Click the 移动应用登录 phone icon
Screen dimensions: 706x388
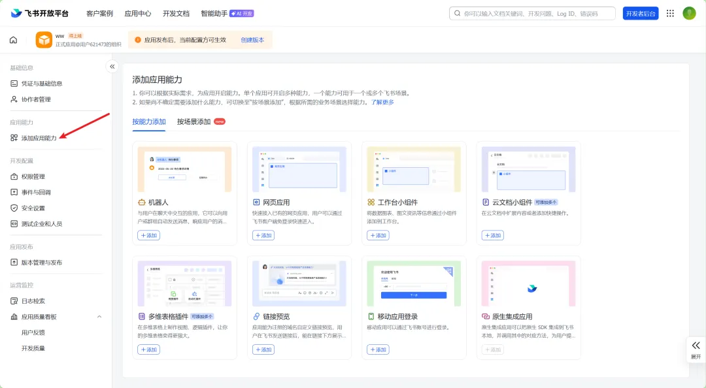click(x=371, y=317)
